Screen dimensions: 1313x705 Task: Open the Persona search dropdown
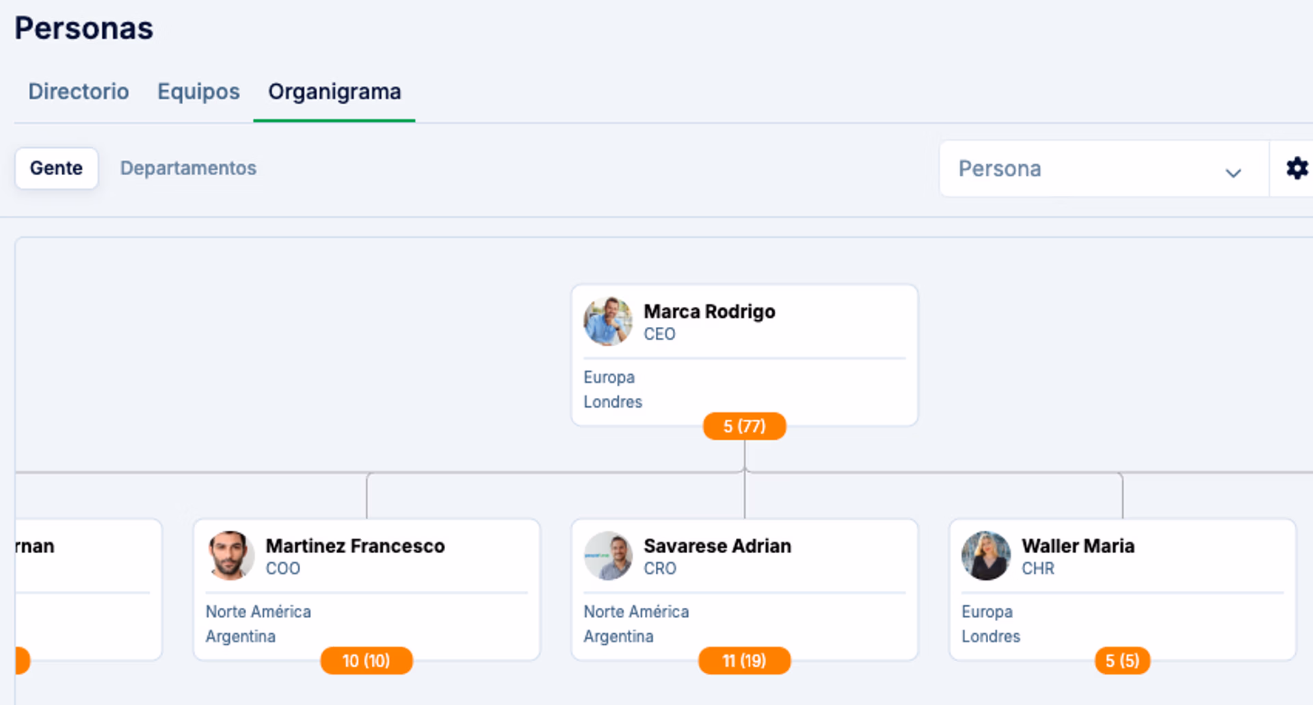[x=1087, y=169]
